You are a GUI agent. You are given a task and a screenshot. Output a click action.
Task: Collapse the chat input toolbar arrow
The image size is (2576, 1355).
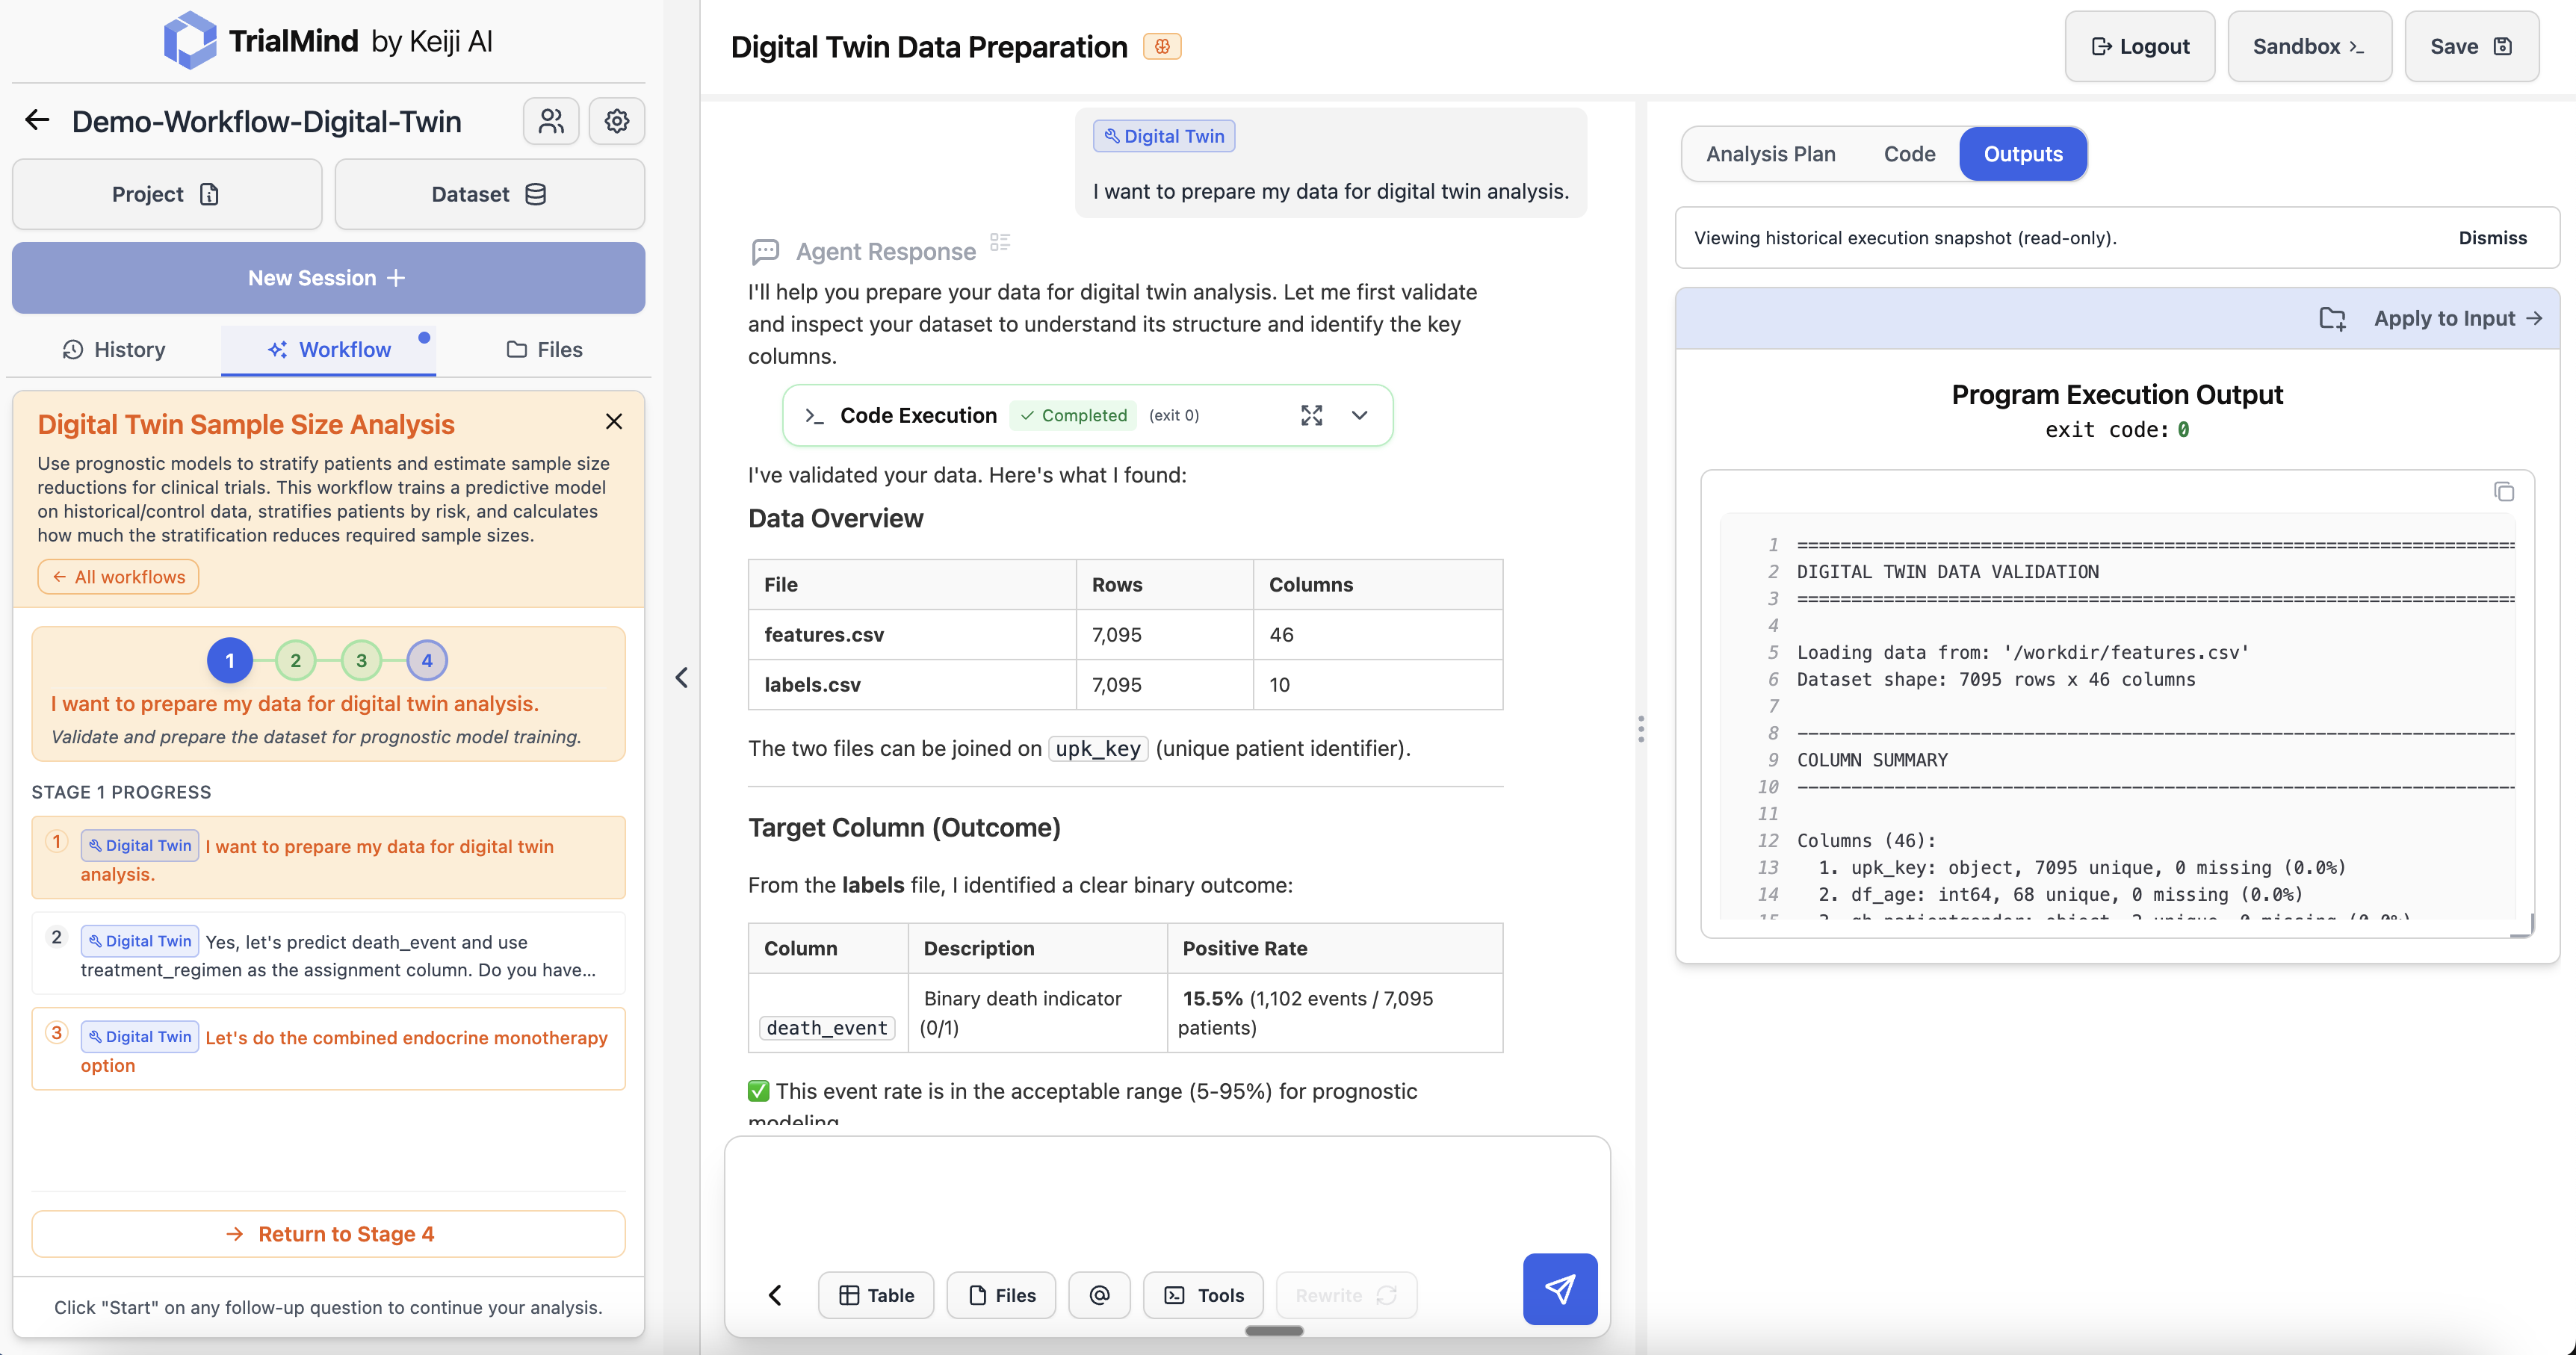(x=775, y=1295)
